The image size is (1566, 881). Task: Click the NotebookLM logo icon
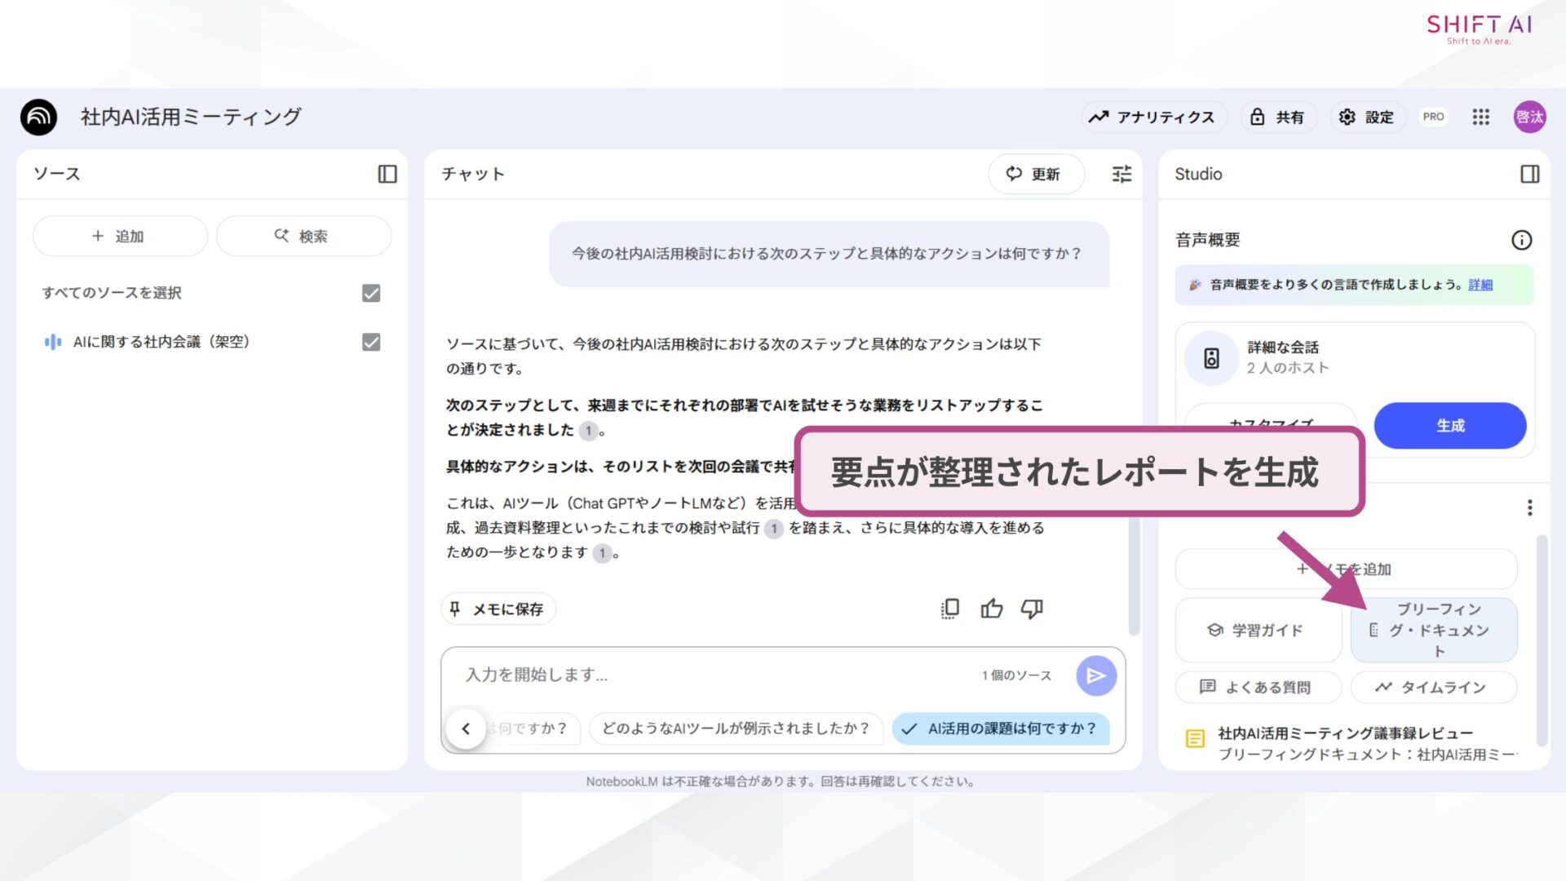[x=38, y=117]
